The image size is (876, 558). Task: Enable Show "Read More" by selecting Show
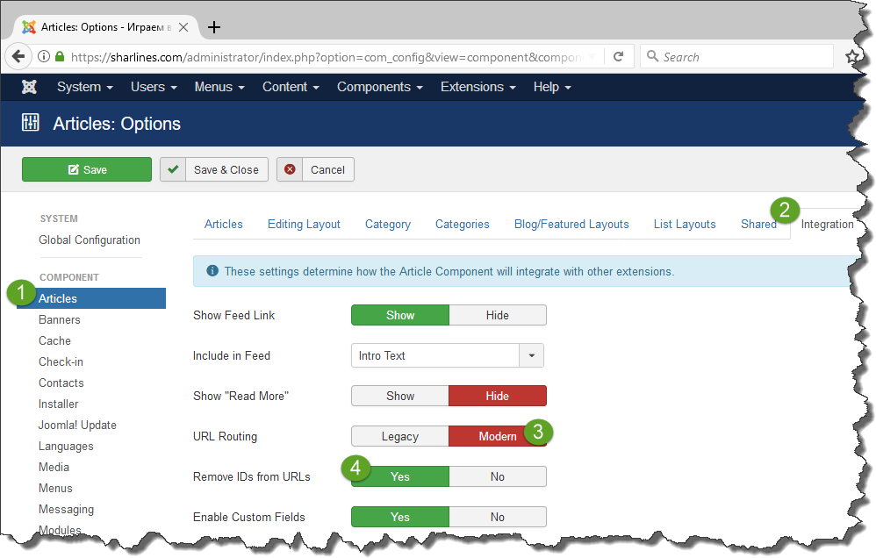tap(399, 396)
